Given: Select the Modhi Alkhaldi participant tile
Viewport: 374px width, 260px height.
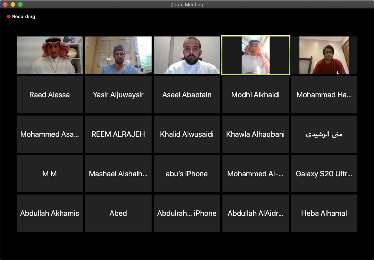Looking at the screenshot, I should click(x=255, y=95).
